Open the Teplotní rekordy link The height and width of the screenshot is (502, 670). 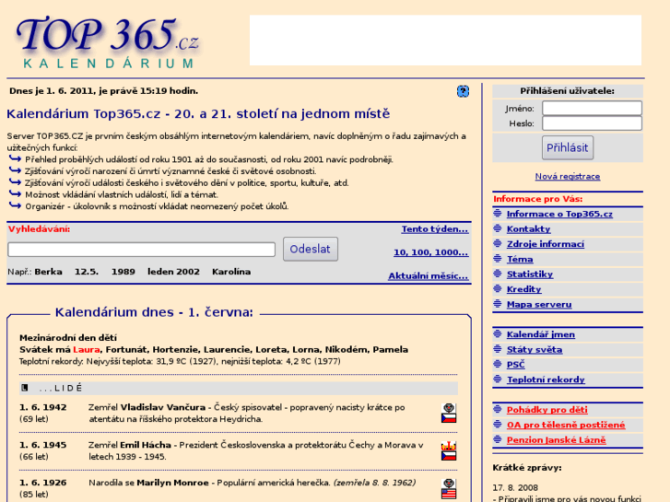(x=546, y=379)
